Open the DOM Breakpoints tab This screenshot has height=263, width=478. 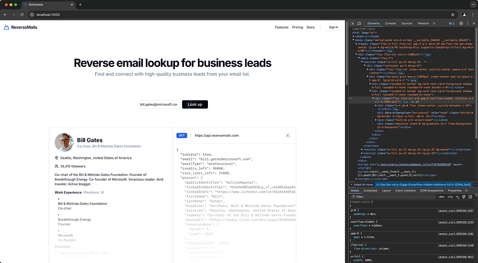[x=432, y=190]
